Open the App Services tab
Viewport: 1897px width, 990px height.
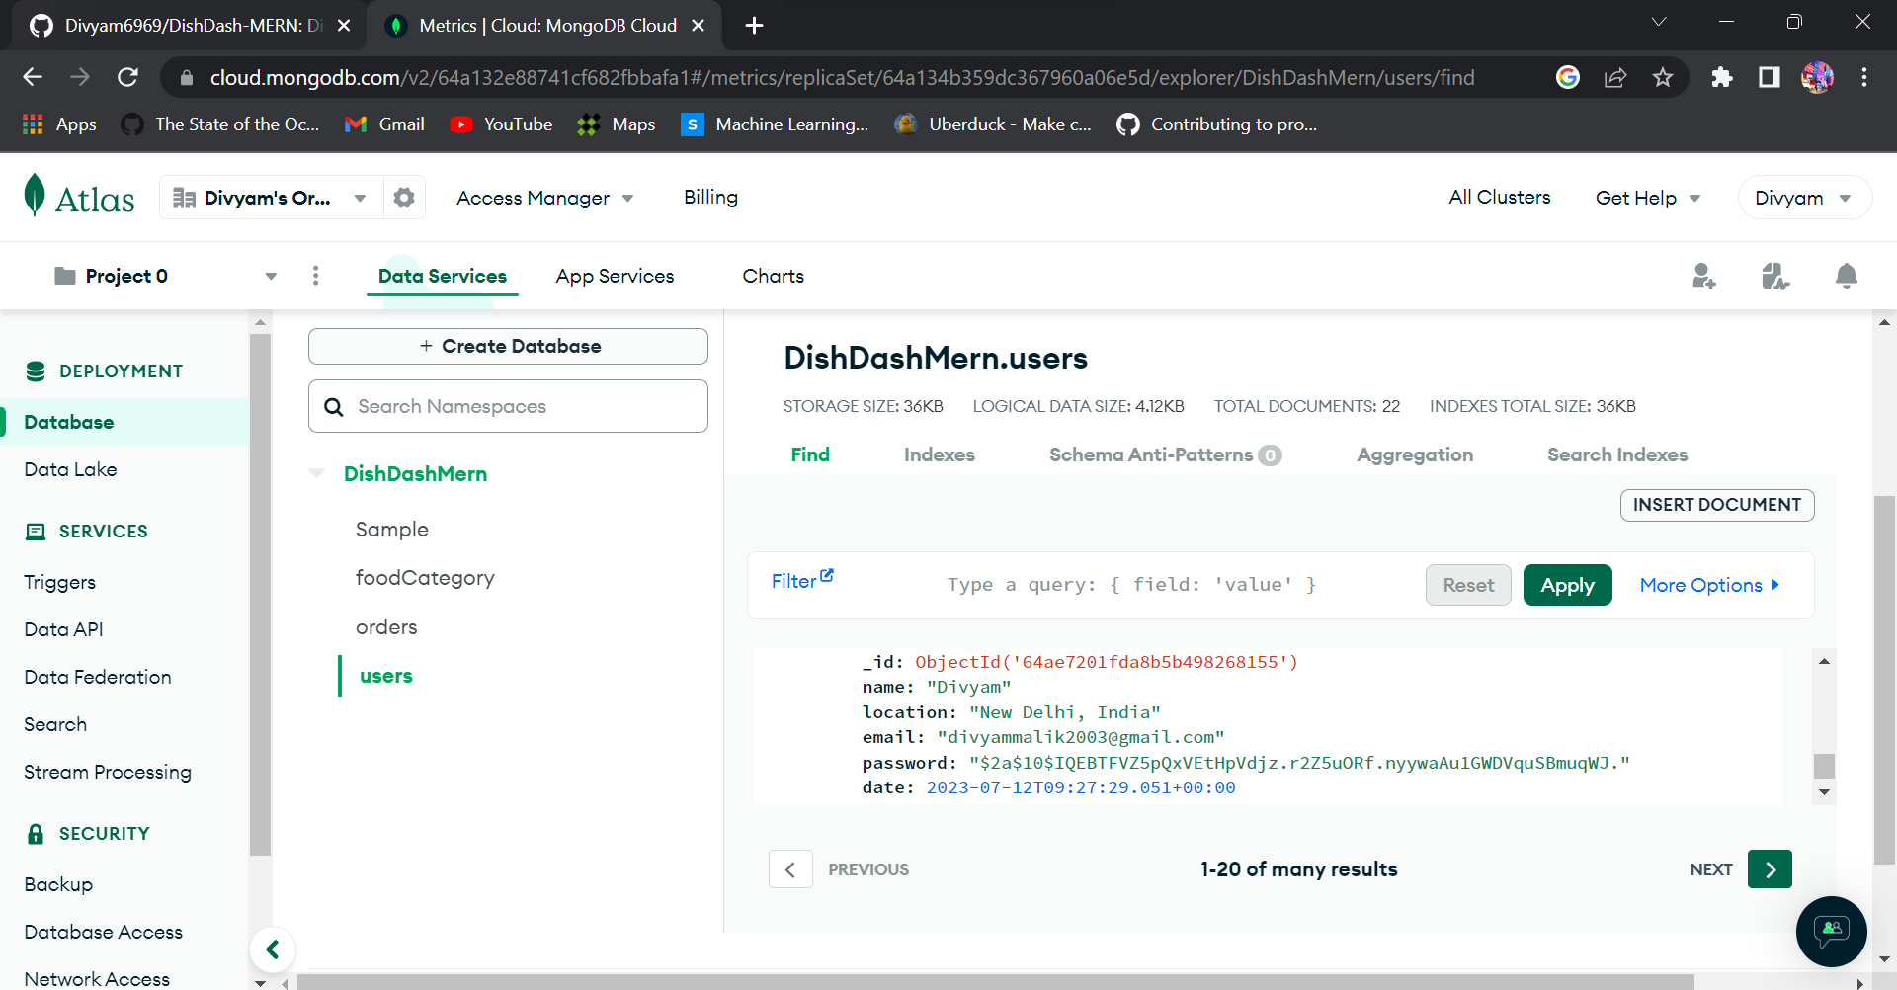tap(614, 276)
